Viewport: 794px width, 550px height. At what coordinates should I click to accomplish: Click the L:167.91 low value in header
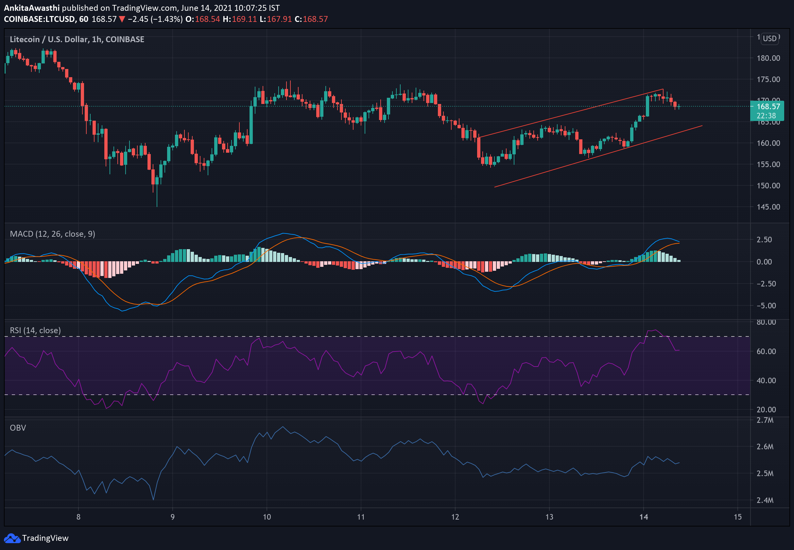click(276, 19)
